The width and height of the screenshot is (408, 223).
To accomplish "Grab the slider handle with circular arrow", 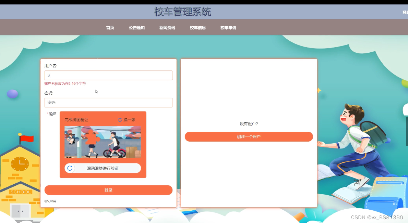I will tap(70, 168).
